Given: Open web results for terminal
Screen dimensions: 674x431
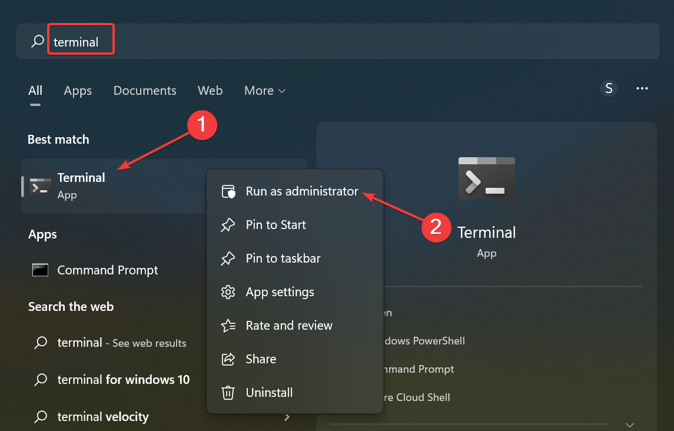Looking at the screenshot, I should coord(121,343).
